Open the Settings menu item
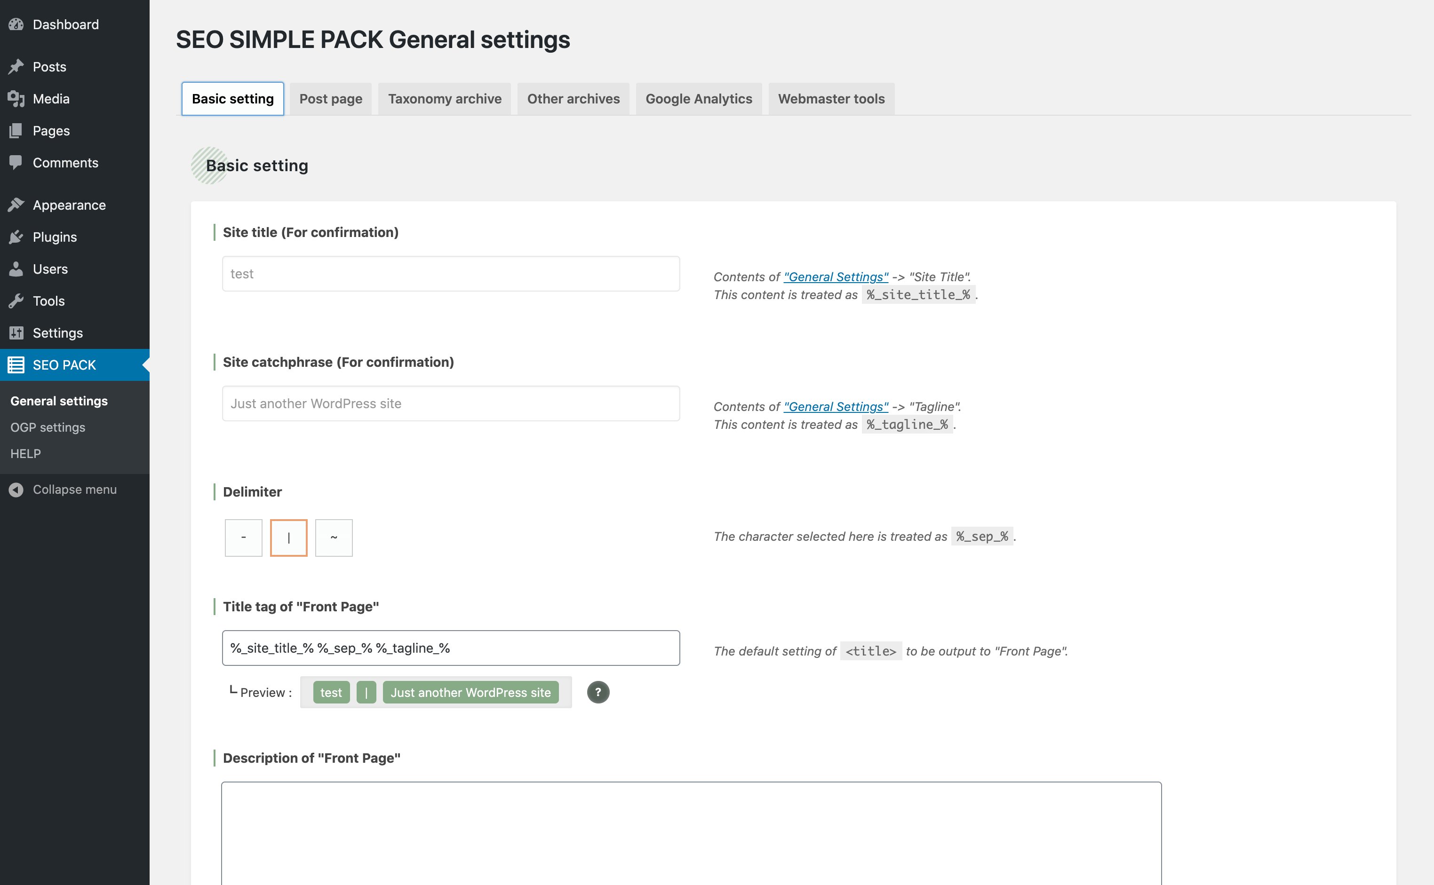This screenshot has width=1434, height=885. (x=75, y=333)
